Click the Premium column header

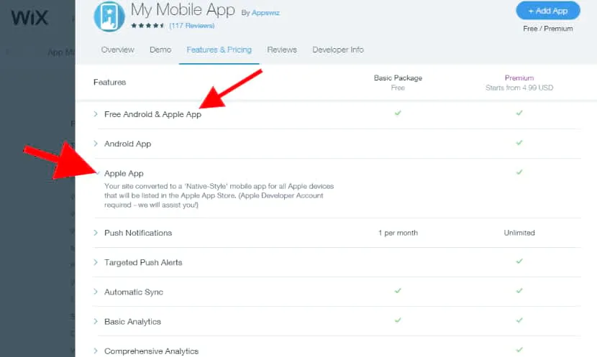[x=519, y=78]
